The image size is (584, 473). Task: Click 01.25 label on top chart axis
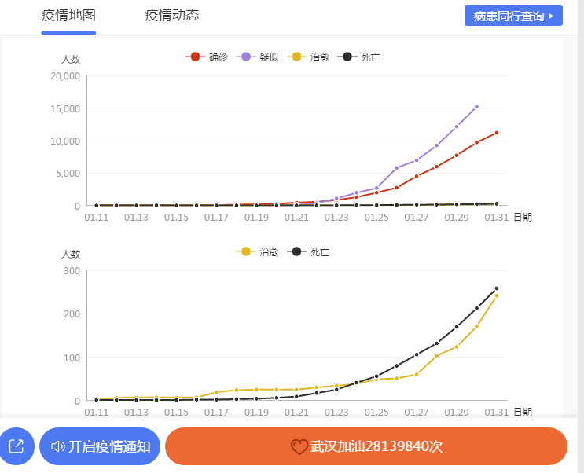coord(376,217)
